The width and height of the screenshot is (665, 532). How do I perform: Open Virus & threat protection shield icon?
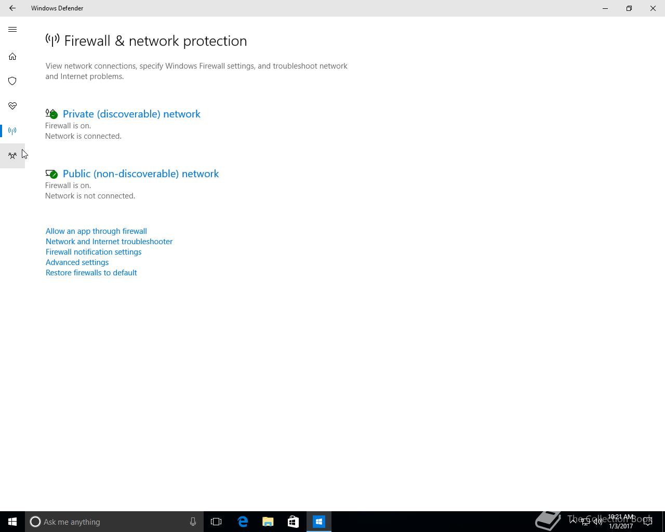coord(12,81)
